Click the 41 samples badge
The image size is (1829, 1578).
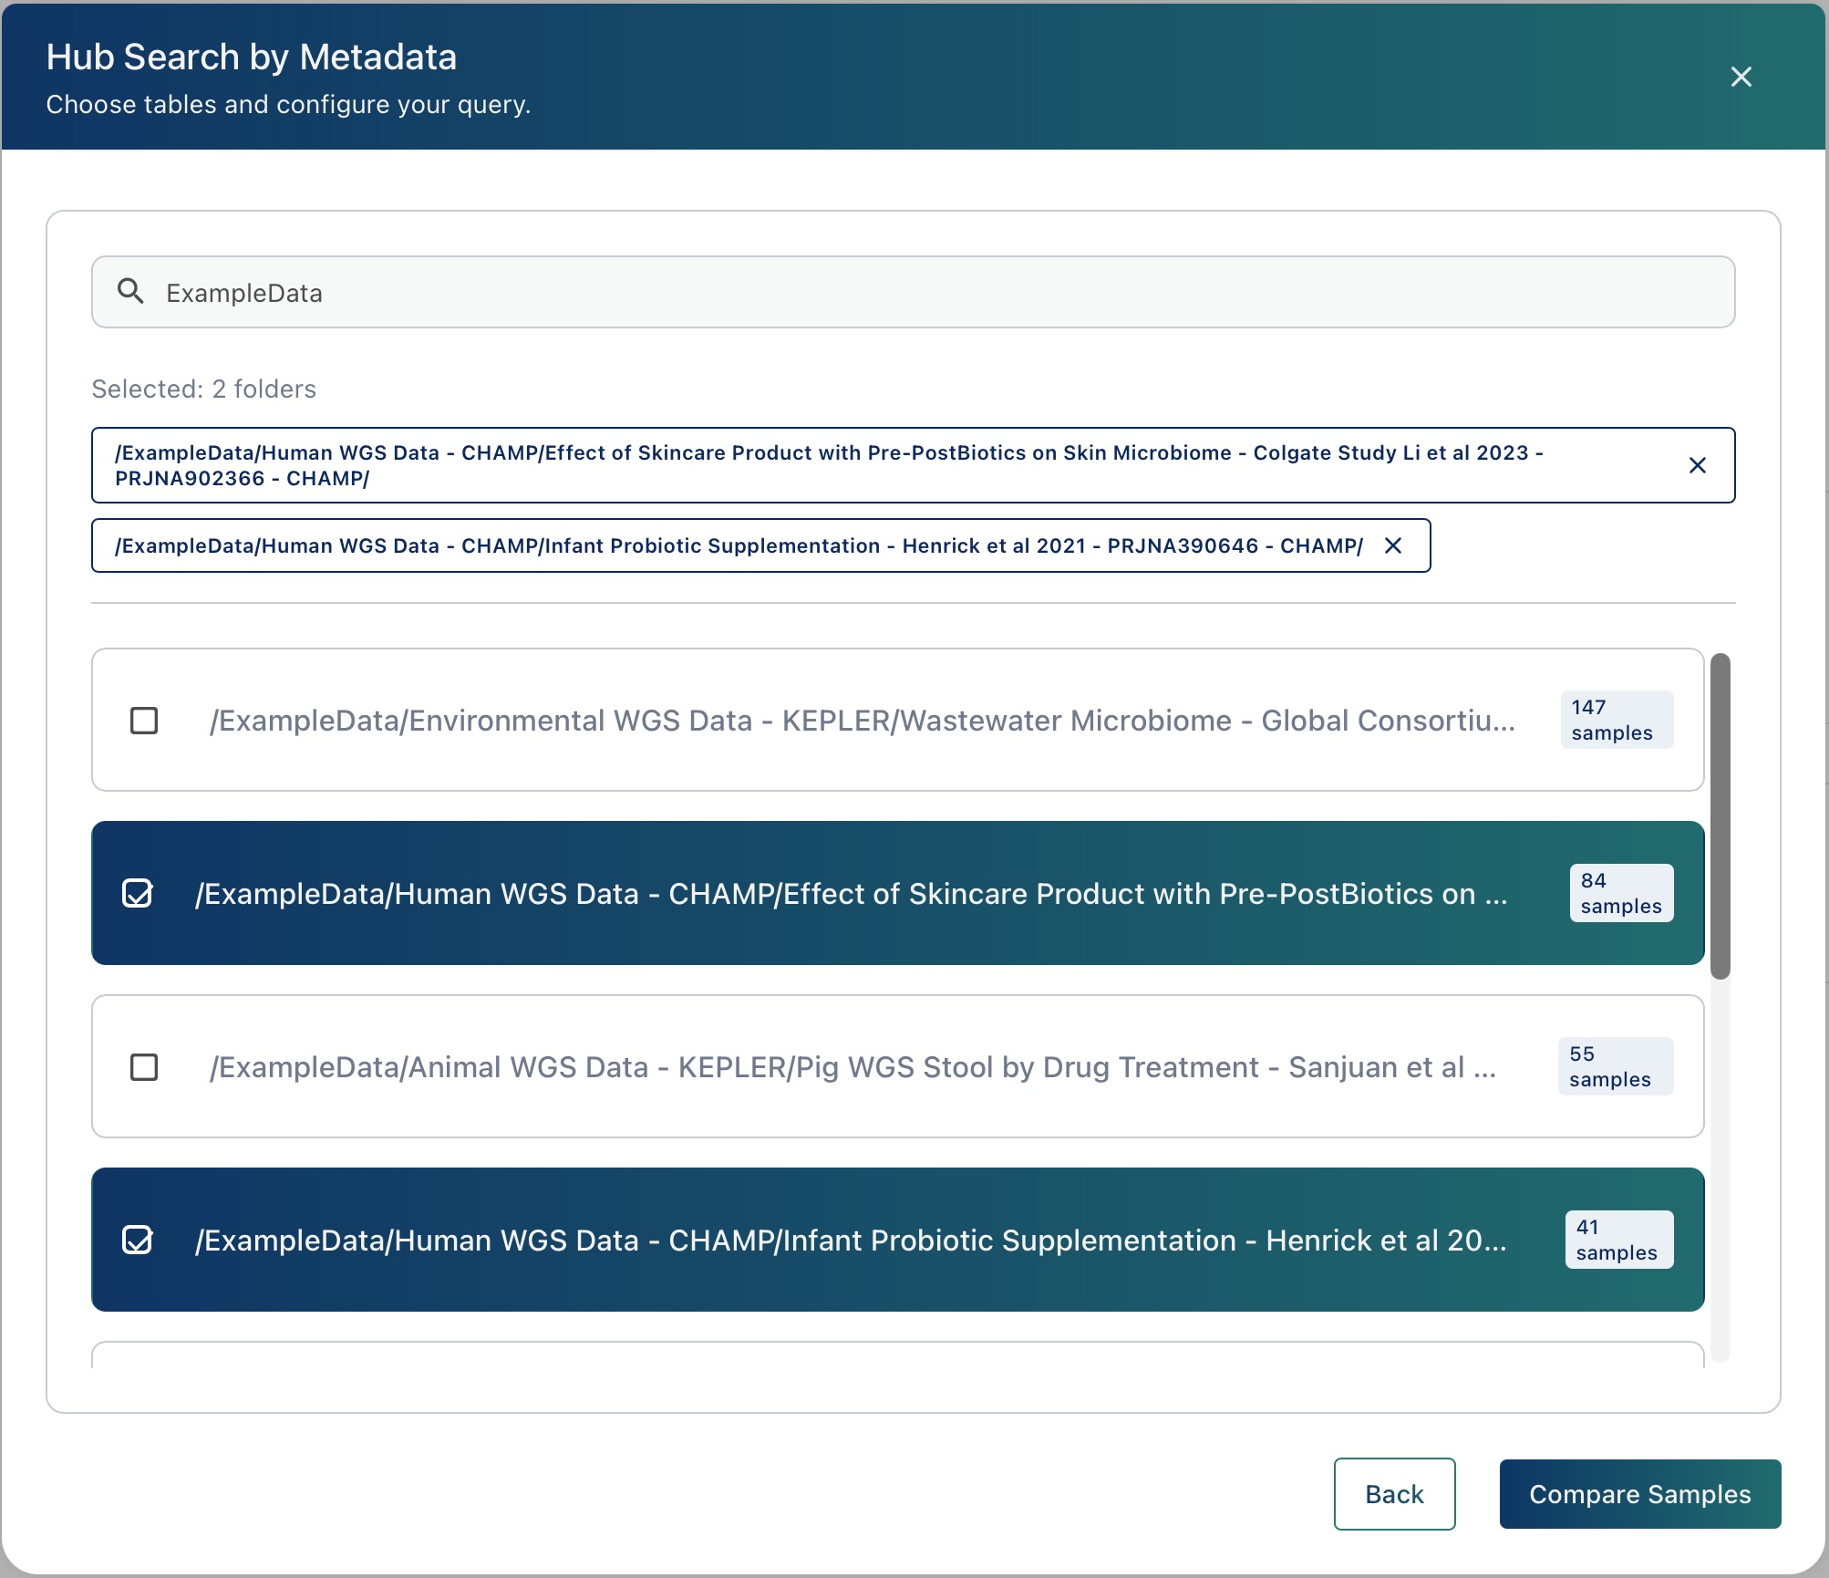tap(1619, 1240)
